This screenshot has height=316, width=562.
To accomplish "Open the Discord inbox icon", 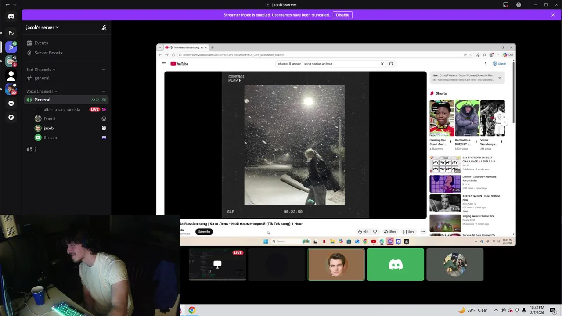I will [506, 5].
